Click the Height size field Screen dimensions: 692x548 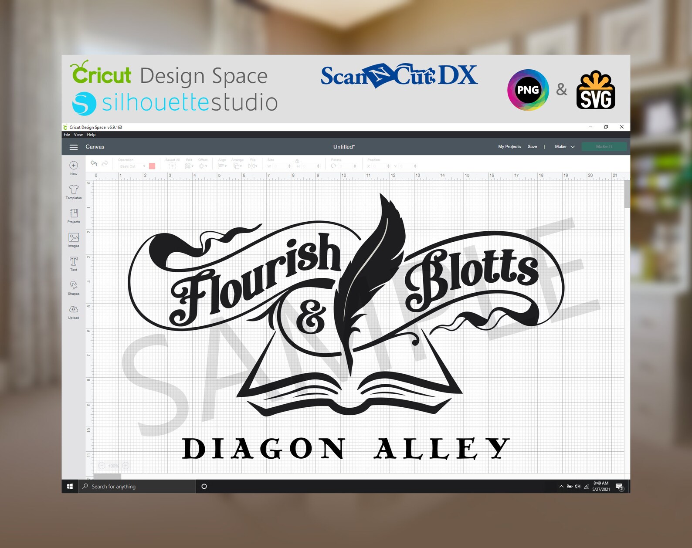[310, 166]
